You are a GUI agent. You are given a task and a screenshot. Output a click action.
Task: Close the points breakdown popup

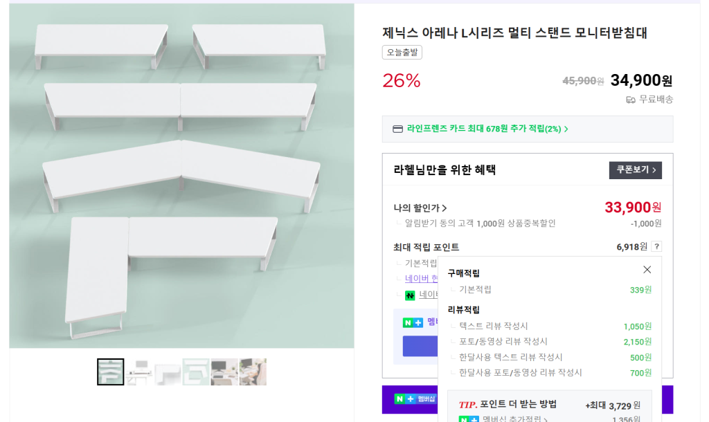pyautogui.click(x=647, y=270)
